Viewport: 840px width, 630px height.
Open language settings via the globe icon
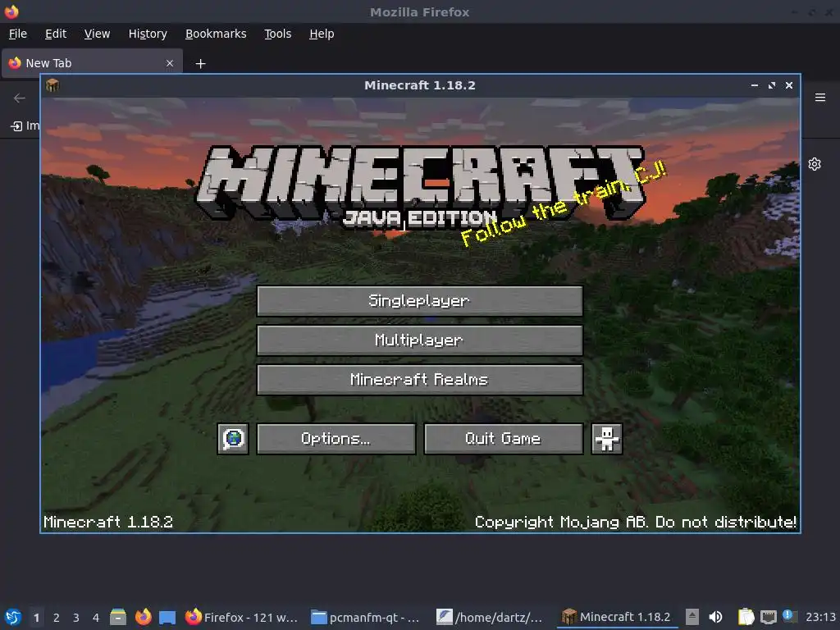(233, 439)
